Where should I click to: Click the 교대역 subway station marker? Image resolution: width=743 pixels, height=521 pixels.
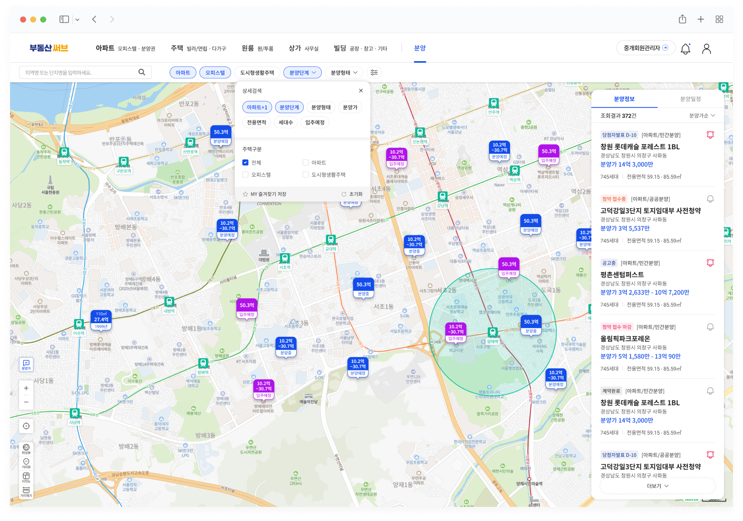[330, 243]
